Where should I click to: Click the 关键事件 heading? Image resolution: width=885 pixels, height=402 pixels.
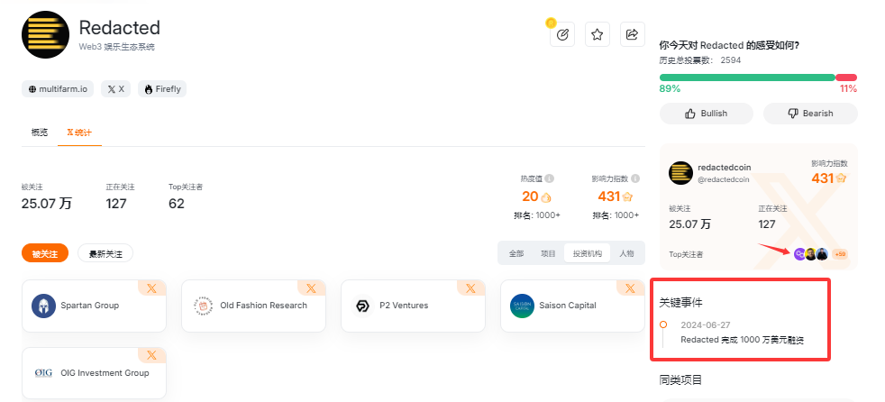[x=680, y=303]
